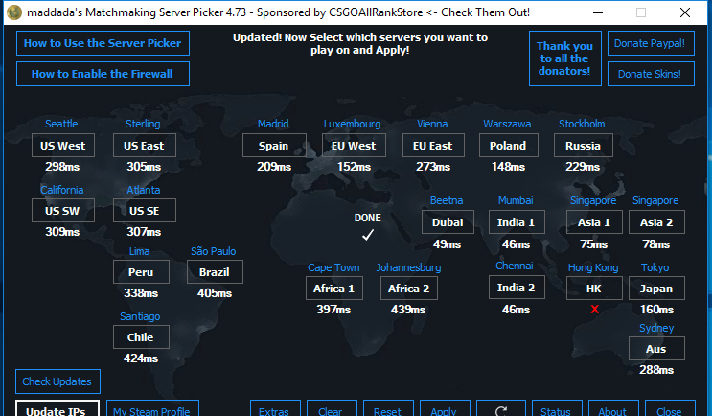Screen dimensions: 712x416
Task: Toggle the HK server with red X
Action: pos(594,289)
